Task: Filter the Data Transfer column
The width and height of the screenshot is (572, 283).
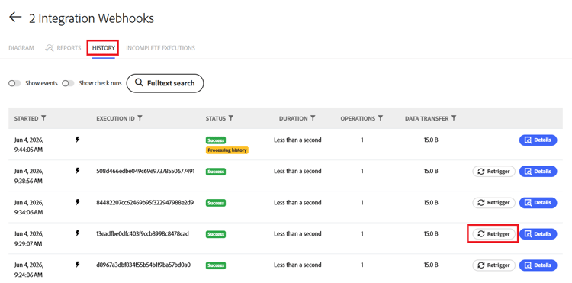Action: point(454,118)
